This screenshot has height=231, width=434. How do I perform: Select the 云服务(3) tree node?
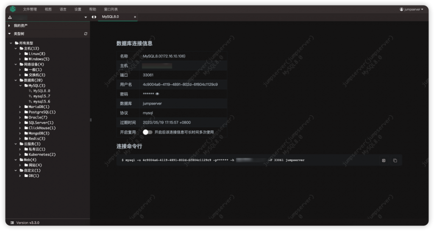[32, 144]
